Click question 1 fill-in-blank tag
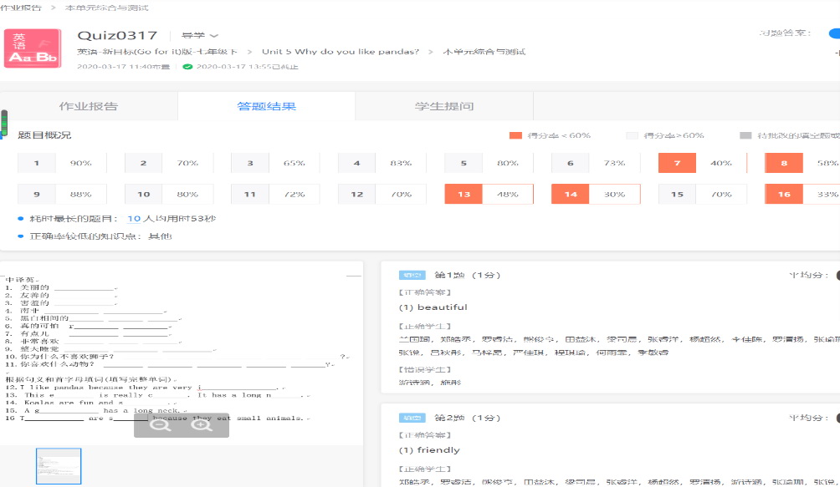 (411, 275)
